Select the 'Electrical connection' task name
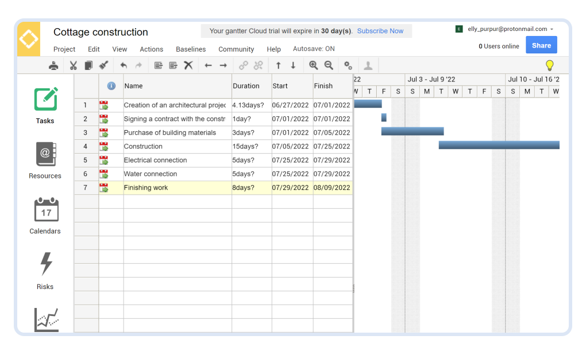This screenshot has height=351, width=586. pyautogui.click(x=155, y=161)
